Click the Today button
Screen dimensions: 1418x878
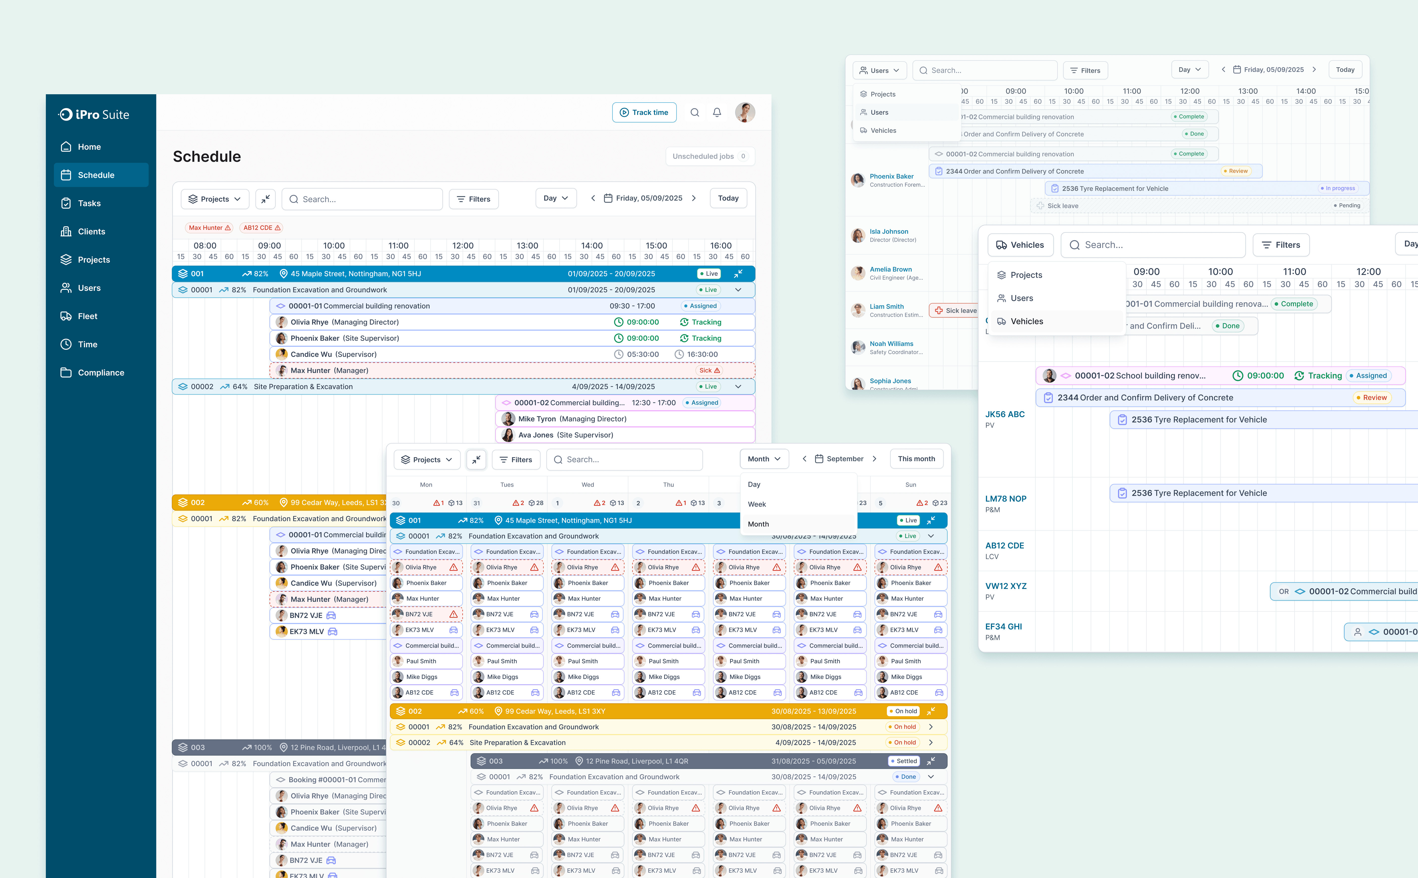pyautogui.click(x=728, y=198)
